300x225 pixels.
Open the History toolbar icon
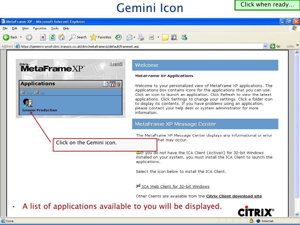tap(118, 37)
